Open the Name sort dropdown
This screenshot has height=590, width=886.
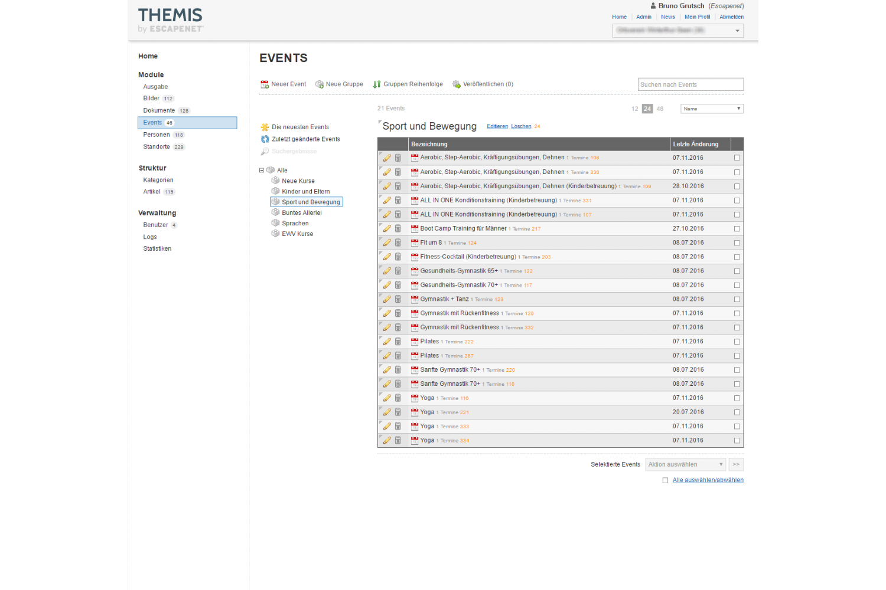click(x=712, y=109)
